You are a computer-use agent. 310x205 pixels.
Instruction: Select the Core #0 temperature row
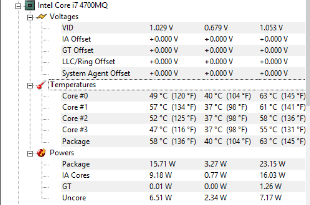(75, 96)
